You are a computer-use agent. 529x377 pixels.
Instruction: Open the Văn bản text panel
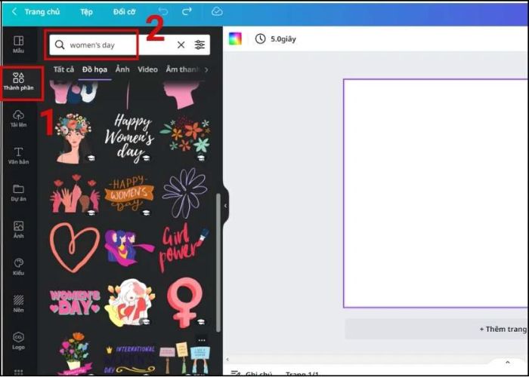[19, 155]
